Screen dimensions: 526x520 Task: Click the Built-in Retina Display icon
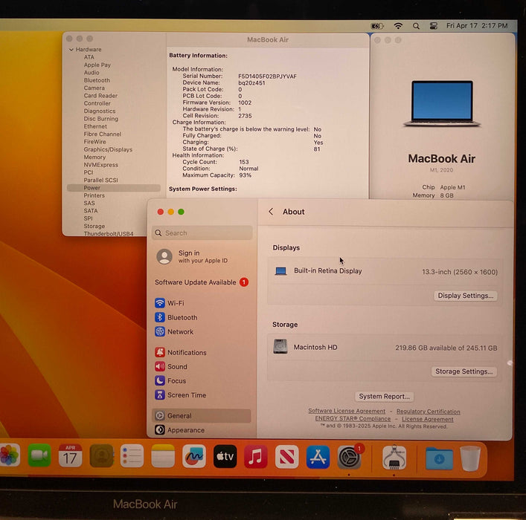coord(280,271)
